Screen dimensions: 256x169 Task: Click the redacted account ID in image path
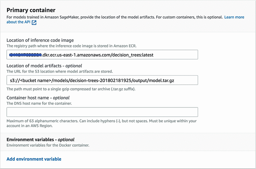click(26, 55)
